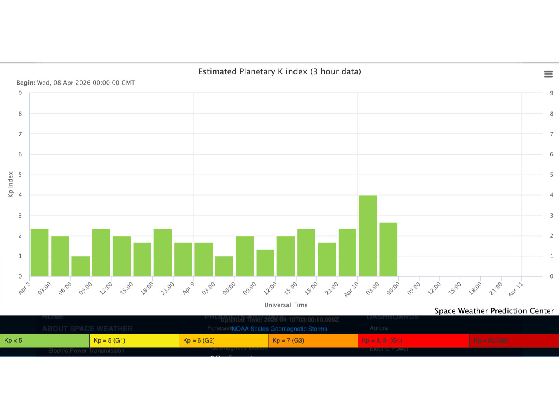559x419 pixels.
Task: Click the red Kp = 8, 9- (G4) swatch
Action: 413,341
